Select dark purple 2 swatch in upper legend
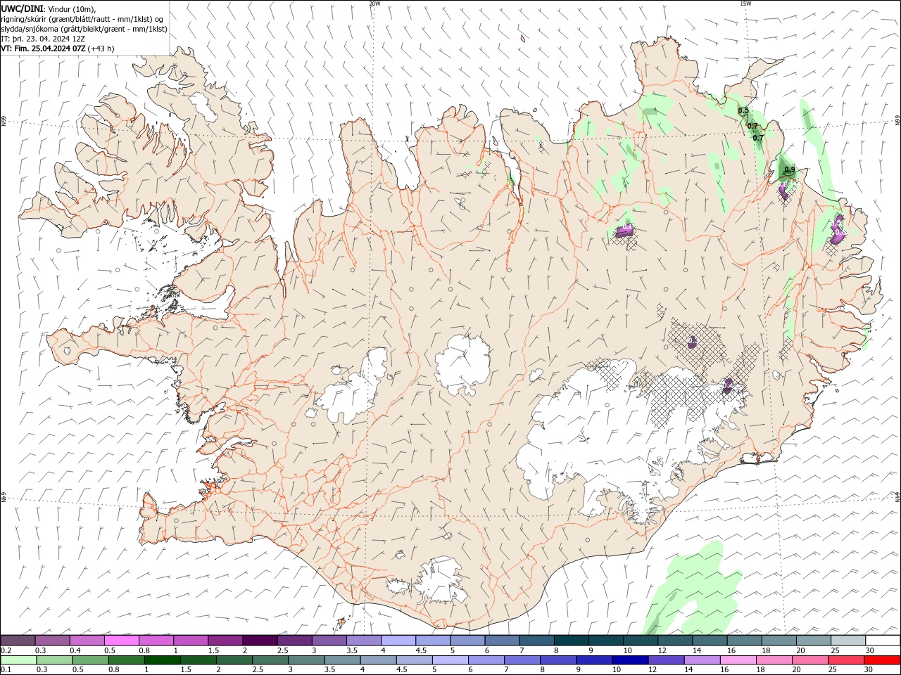The height and width of the screenshot is (675, 901). [x=260, y=641]
